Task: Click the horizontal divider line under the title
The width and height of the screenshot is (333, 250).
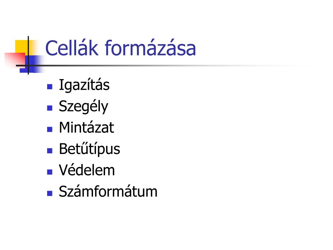Action: pos(149,65)
